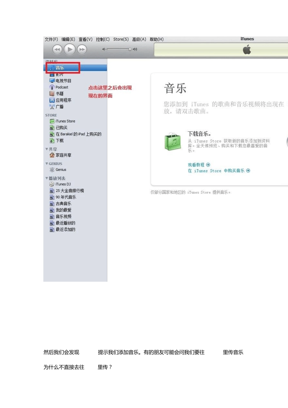Viewport: 288px width, 408px height.
Task: Open the 文件(F) menu
Action: click(51, 39)
